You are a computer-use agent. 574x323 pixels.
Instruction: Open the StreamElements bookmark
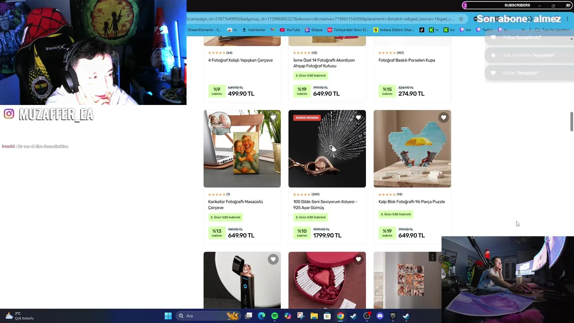(204, 30)
